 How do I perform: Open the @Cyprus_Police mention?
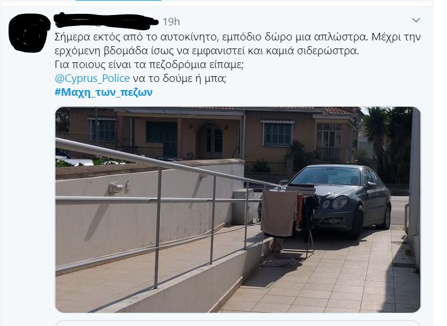click(92, 78)
